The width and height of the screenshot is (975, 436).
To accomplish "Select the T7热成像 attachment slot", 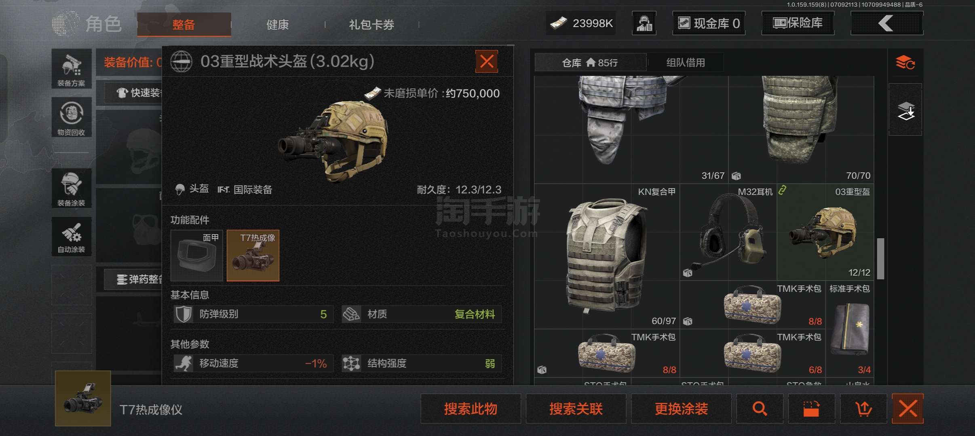I will 253,256.
